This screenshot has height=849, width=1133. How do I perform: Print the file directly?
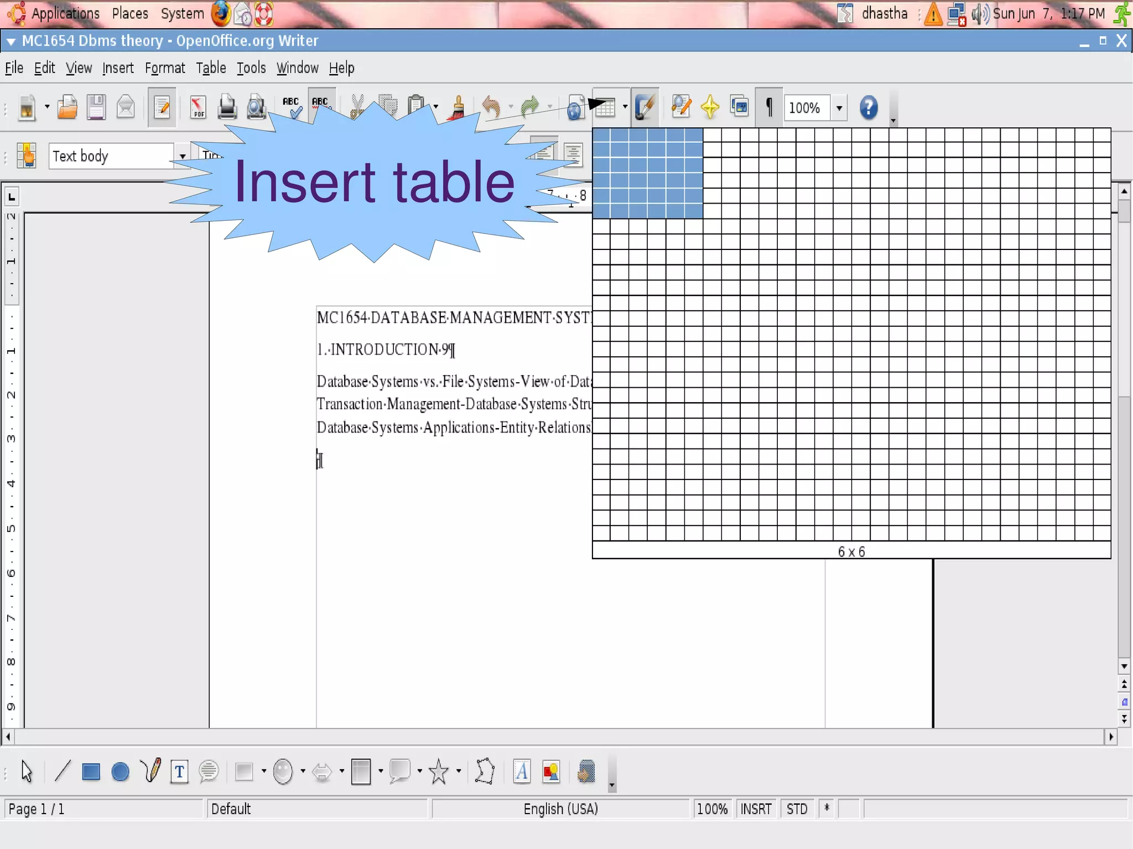coord(227,107)
